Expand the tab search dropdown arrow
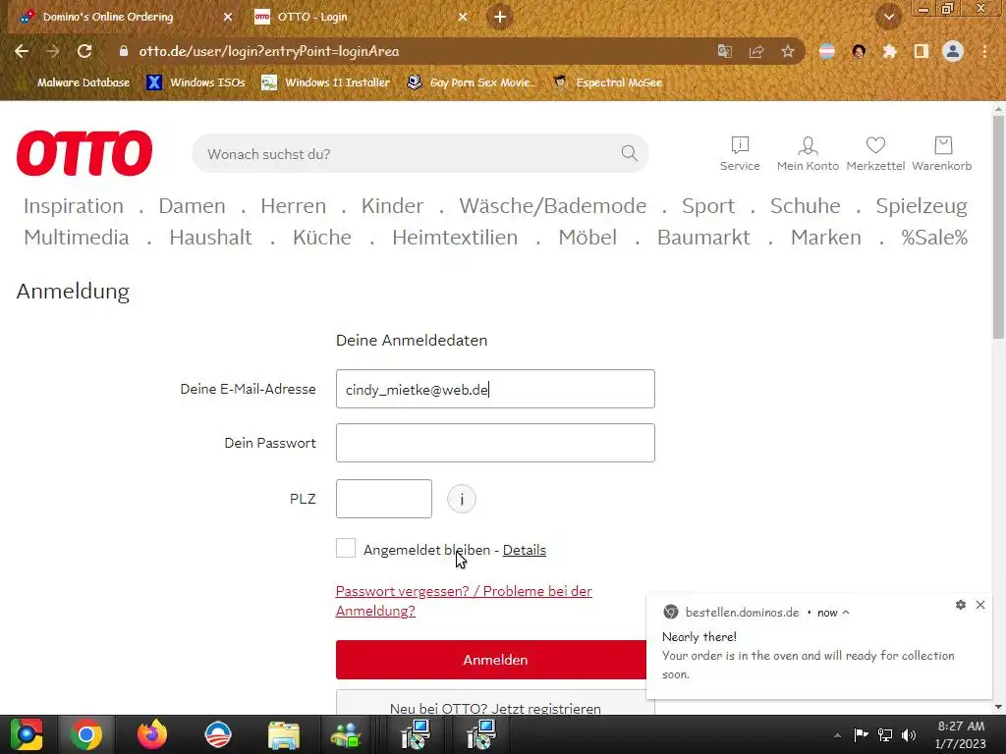 tap(889, 17)
